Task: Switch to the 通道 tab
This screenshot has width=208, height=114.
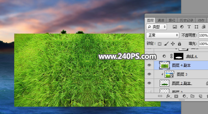Action: coord(161,20)
